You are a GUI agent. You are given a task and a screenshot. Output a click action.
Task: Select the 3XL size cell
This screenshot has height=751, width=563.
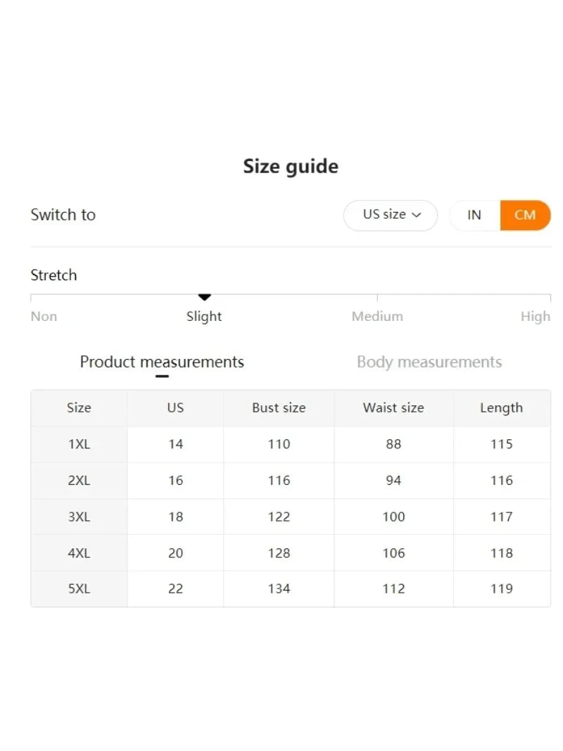(79, 517)
